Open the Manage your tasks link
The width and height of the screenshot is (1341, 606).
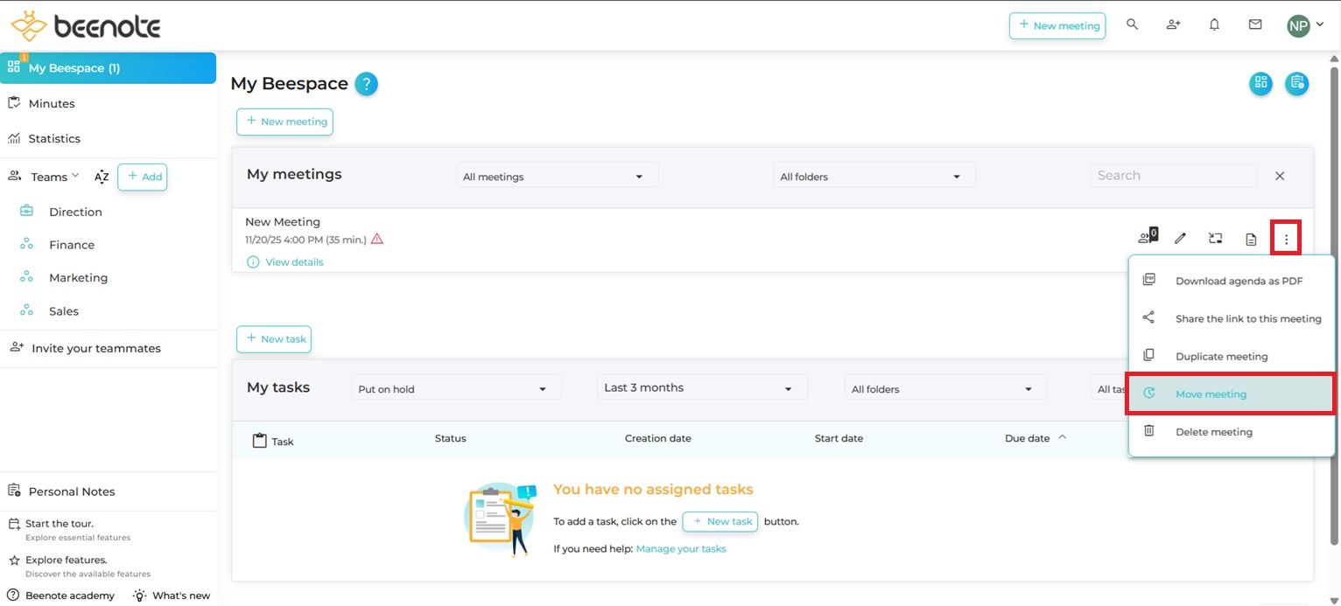tap(680, 549)
